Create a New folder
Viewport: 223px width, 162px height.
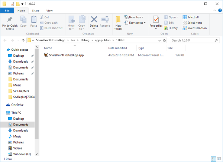point(118,23)
